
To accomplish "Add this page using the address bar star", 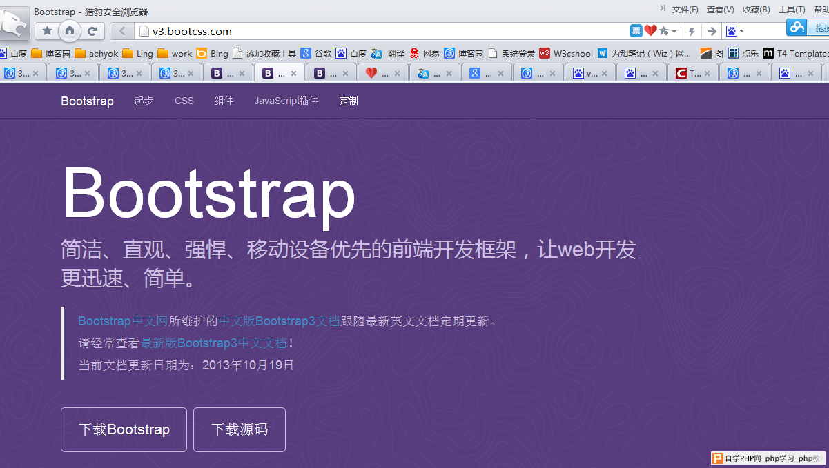I will pos(663,31).
